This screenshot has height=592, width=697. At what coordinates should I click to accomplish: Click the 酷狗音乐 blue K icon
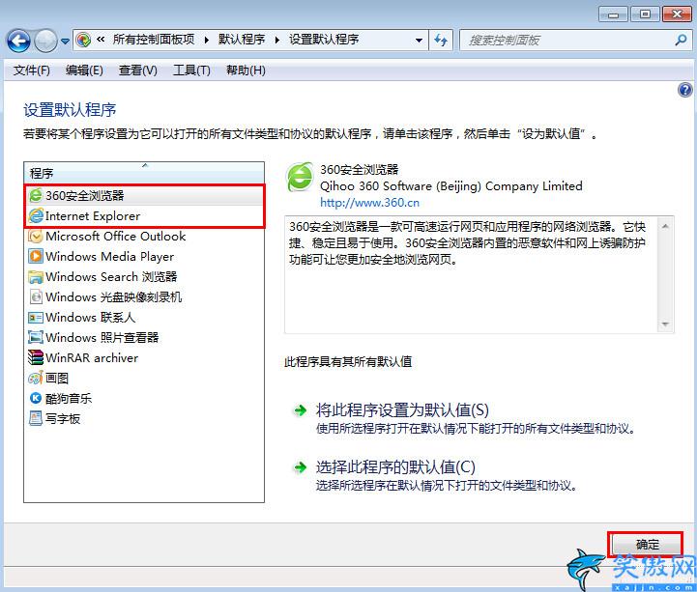36,398
